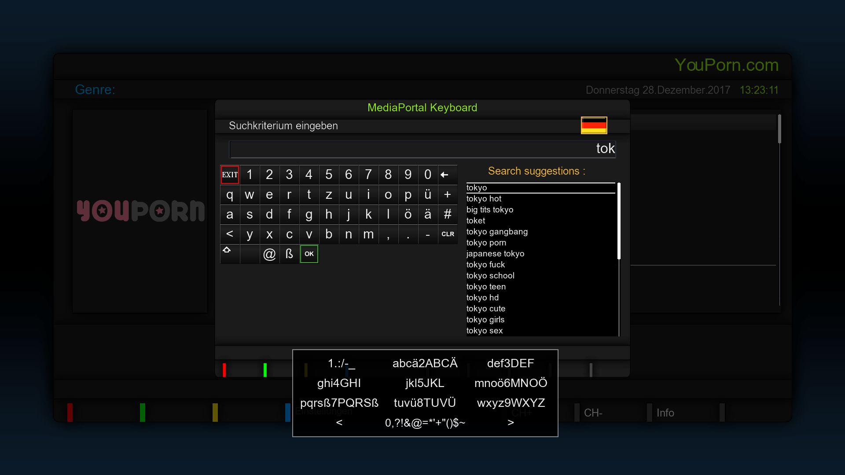Click the CH- label in bottom bar
Viewport: 845px width, 475px height.
point(593,413)
